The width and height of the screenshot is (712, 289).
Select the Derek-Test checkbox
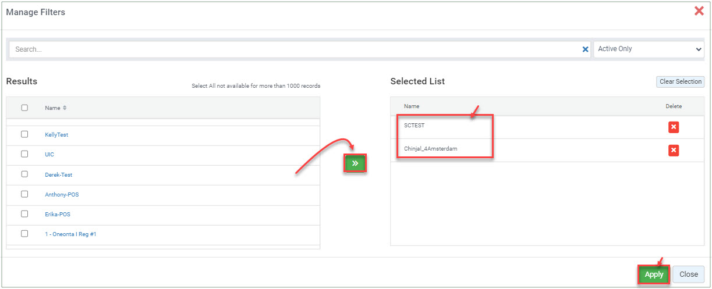click(24, 174)
